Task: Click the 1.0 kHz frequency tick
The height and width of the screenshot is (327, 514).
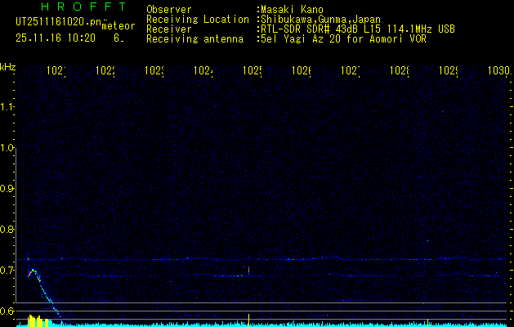Action: tap(7, 148)
